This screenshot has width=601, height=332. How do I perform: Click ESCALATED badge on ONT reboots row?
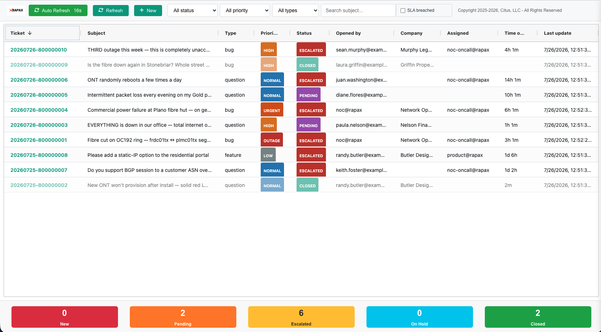tap(311, 80)
